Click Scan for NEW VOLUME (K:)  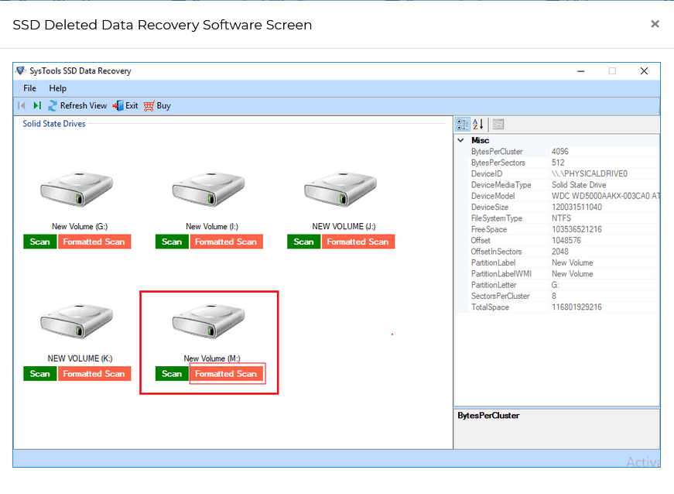[40, 374]
